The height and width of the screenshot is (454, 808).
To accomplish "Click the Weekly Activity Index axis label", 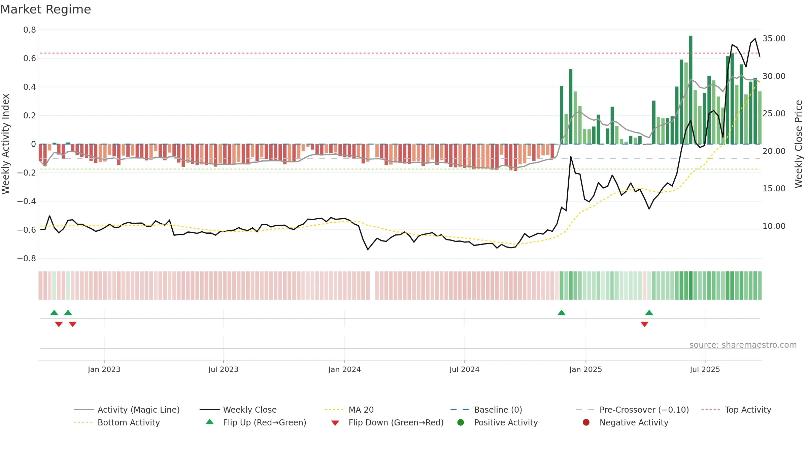I will 6,144.
